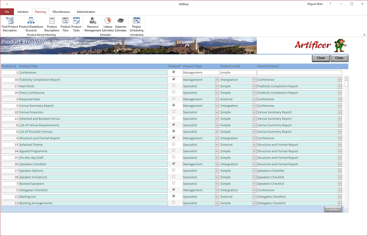Click the Product Level field showing 'simple' for Conference

coord(238,72)
